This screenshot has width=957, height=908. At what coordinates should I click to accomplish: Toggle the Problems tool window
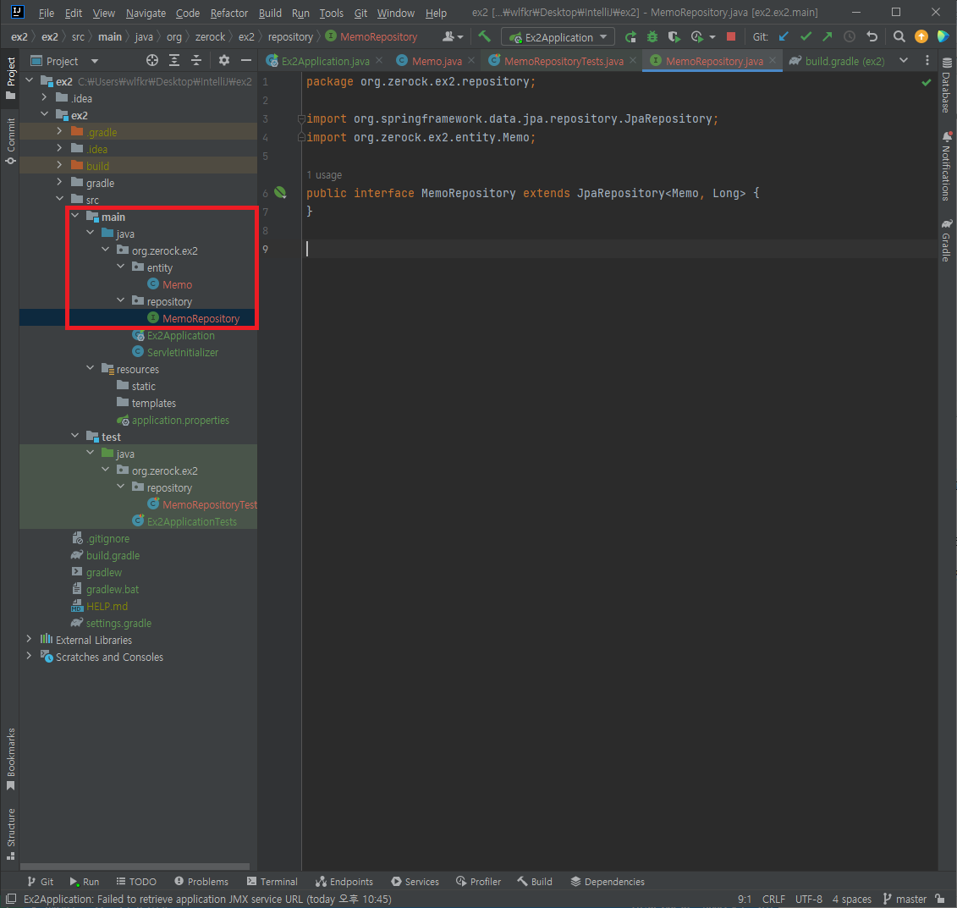(201, 881)
